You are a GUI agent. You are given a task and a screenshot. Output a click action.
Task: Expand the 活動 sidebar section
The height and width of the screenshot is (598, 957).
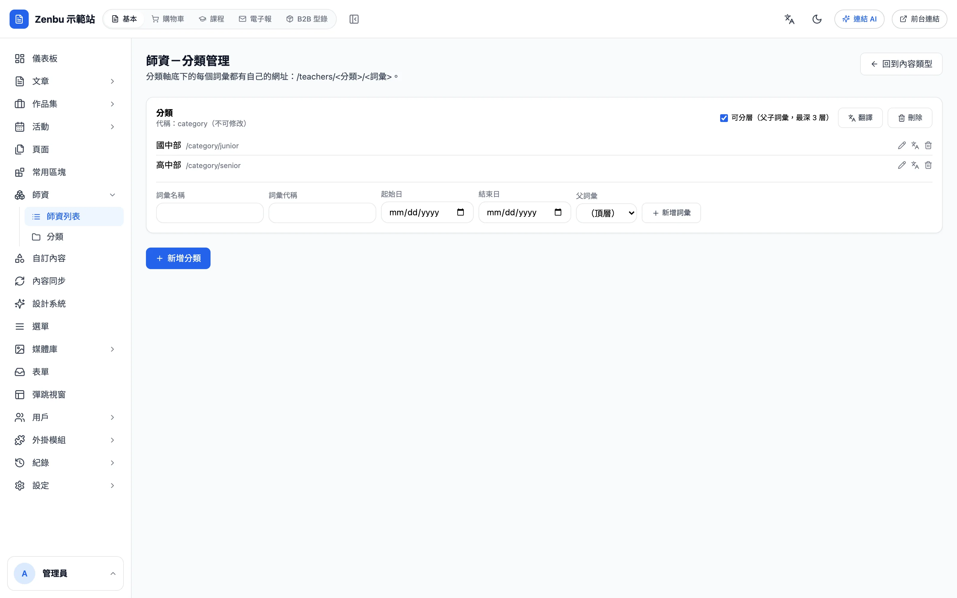[x=66, y=126]
